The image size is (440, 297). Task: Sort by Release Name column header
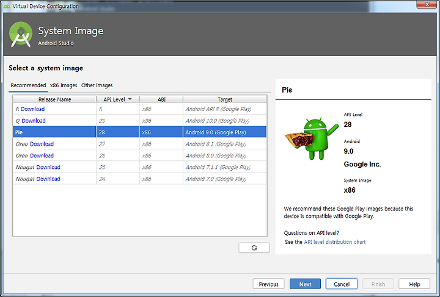pos(54,99)
